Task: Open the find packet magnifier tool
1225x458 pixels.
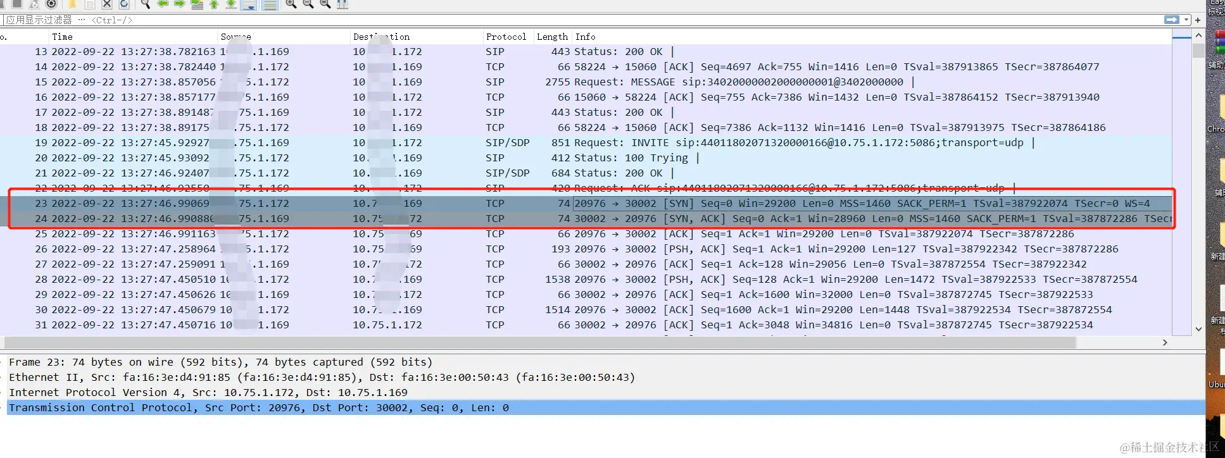Action: tap(145, 4)
